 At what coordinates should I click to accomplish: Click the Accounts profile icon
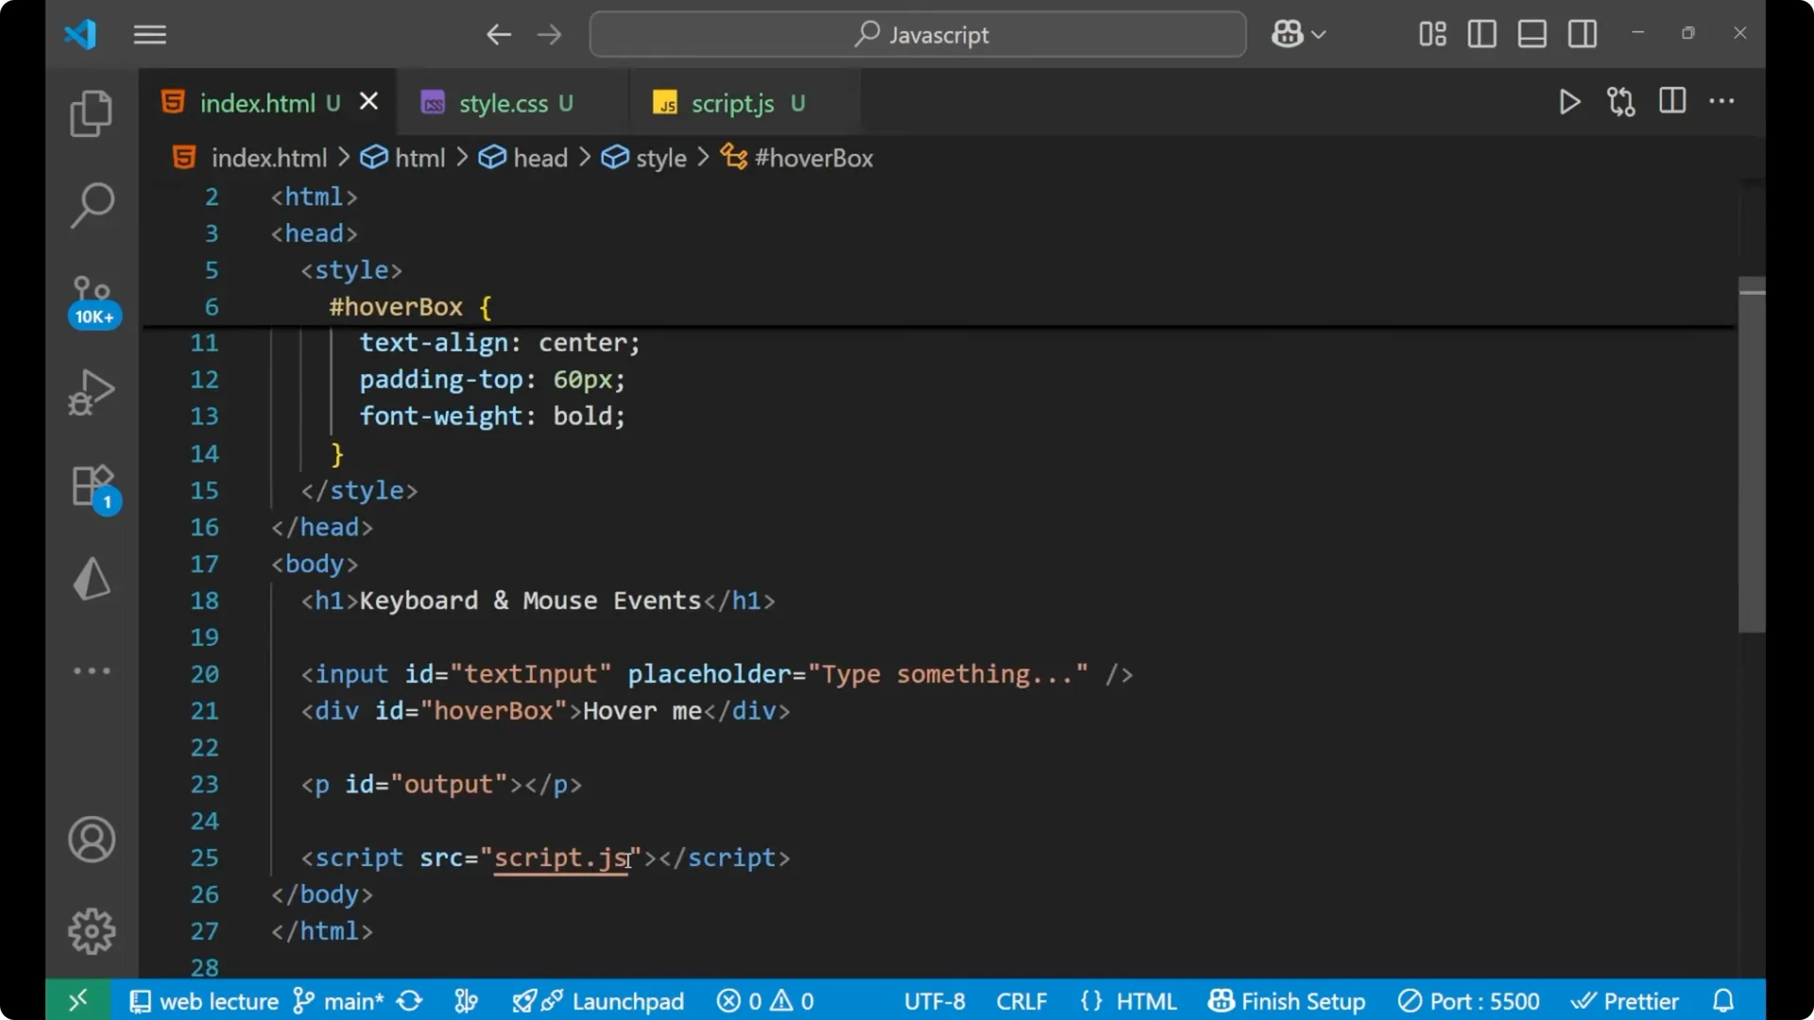[91, 840]
